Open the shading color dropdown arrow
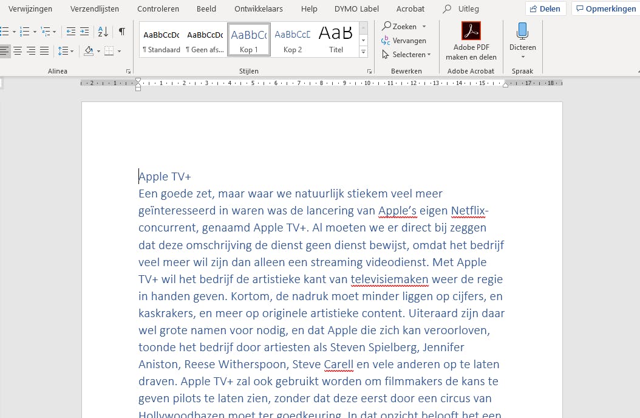 point(98,52)
